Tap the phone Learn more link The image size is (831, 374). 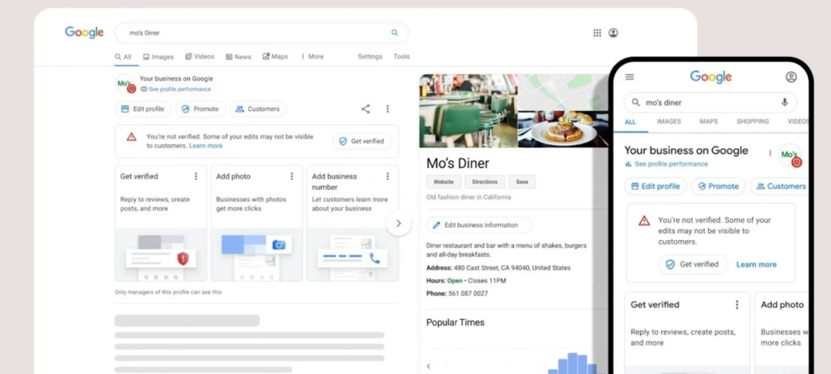click(x=756, y=265)
